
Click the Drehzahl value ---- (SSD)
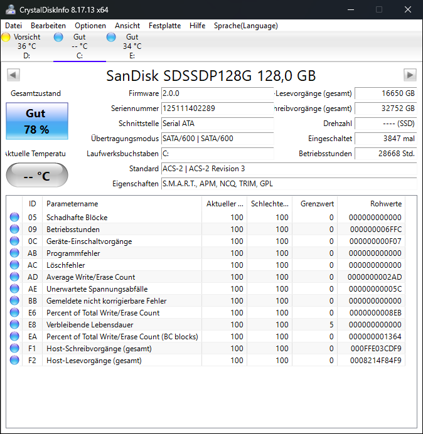point(385,124)
